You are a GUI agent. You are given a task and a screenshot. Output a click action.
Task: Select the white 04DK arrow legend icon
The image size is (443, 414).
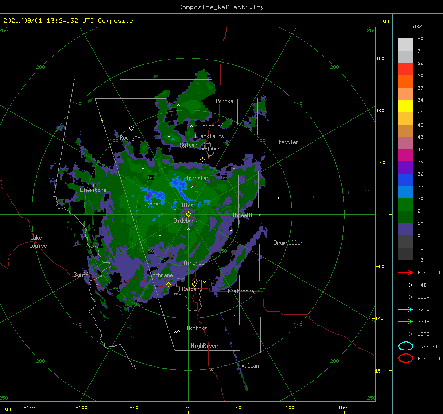tap(406, 285)
